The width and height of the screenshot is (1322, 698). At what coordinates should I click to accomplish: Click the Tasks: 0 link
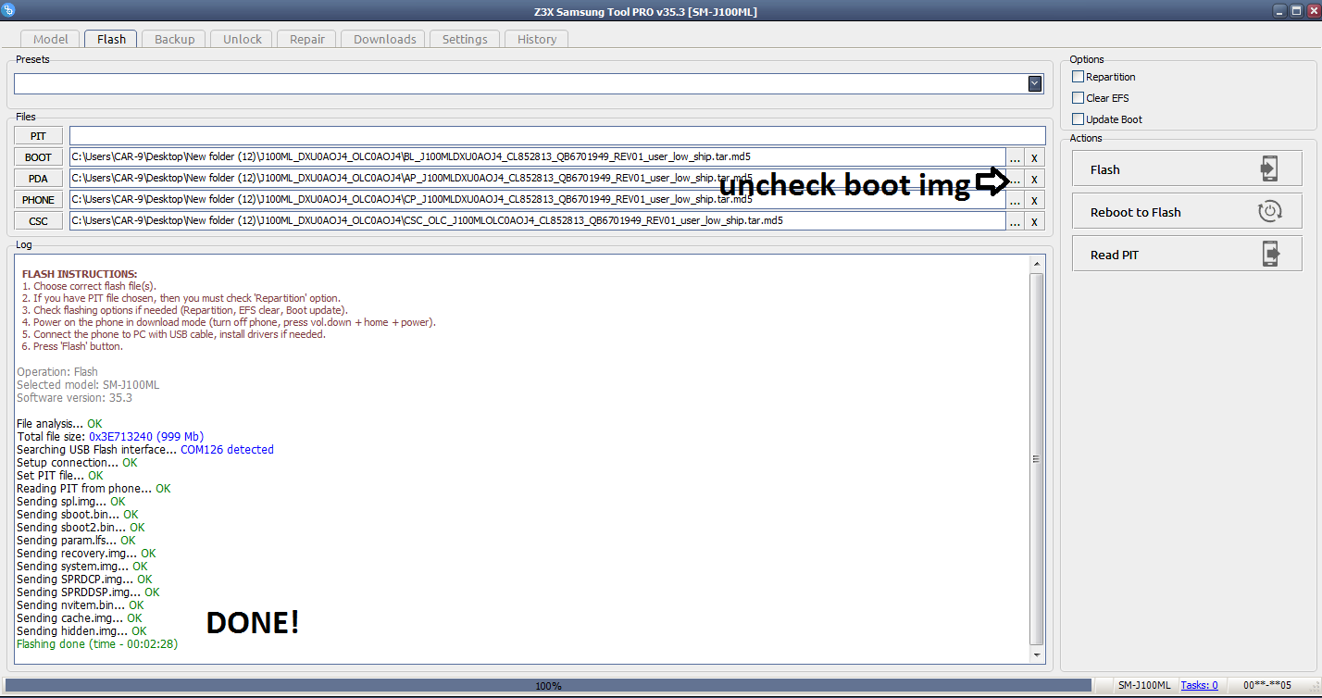[x=1200, y=685]
